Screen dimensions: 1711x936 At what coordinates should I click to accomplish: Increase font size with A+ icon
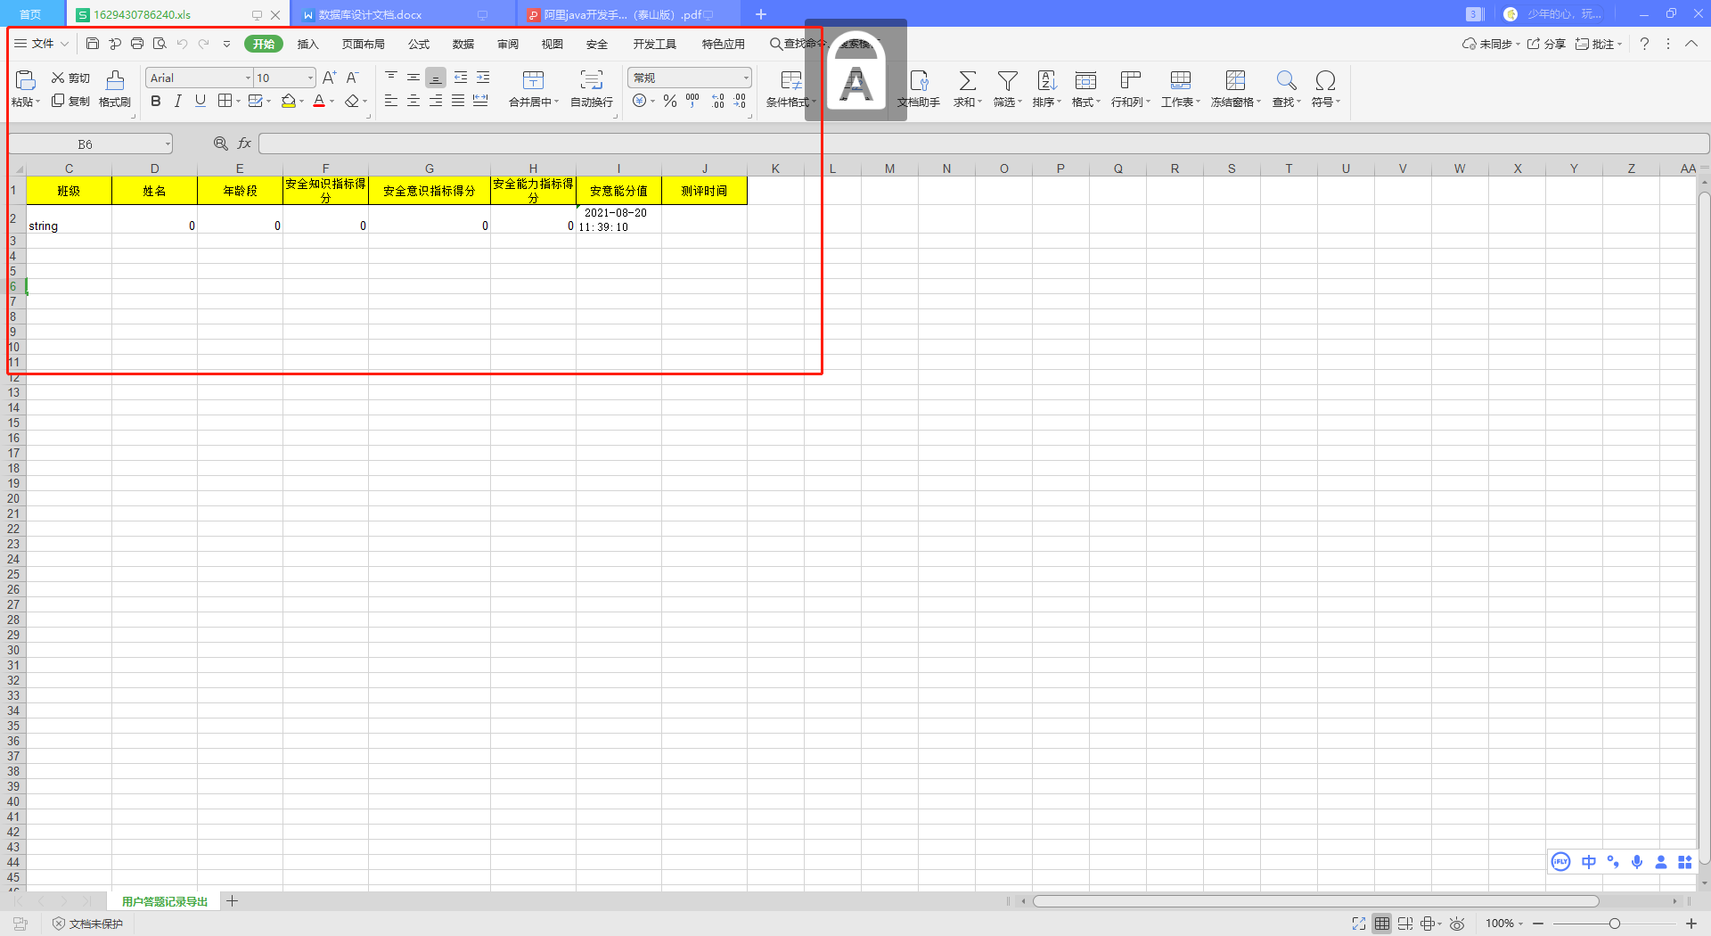330,78
